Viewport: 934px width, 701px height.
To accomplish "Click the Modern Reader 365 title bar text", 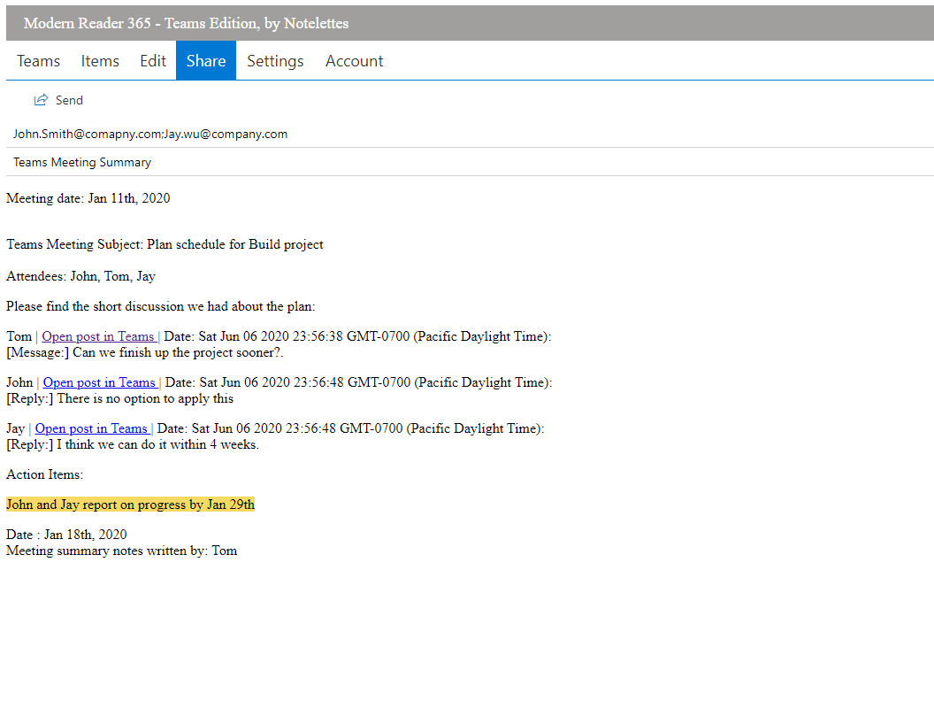I will [186, 23].
